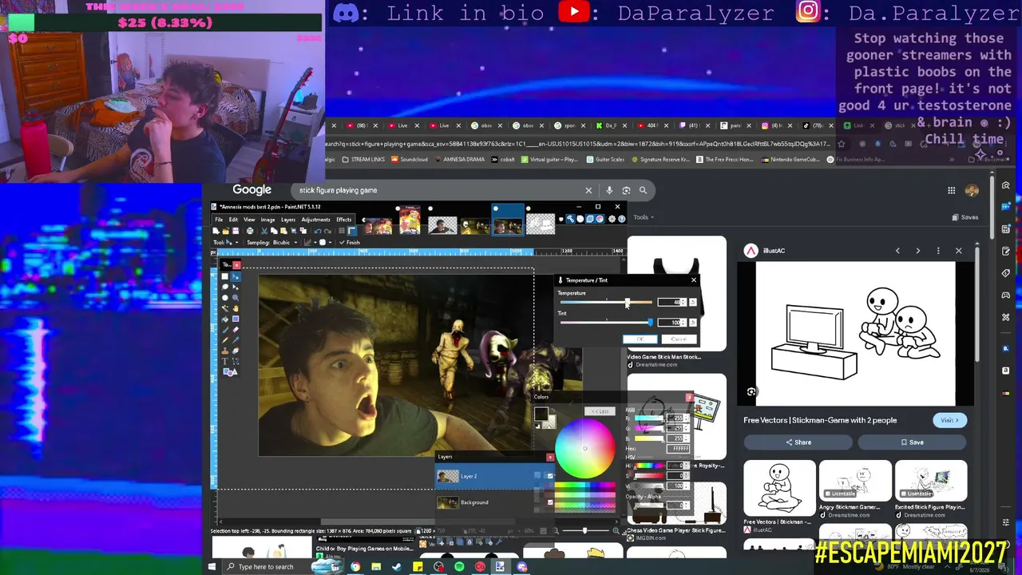
Task: Go to next image in Google preview
Action: click(x=917, y=251)
